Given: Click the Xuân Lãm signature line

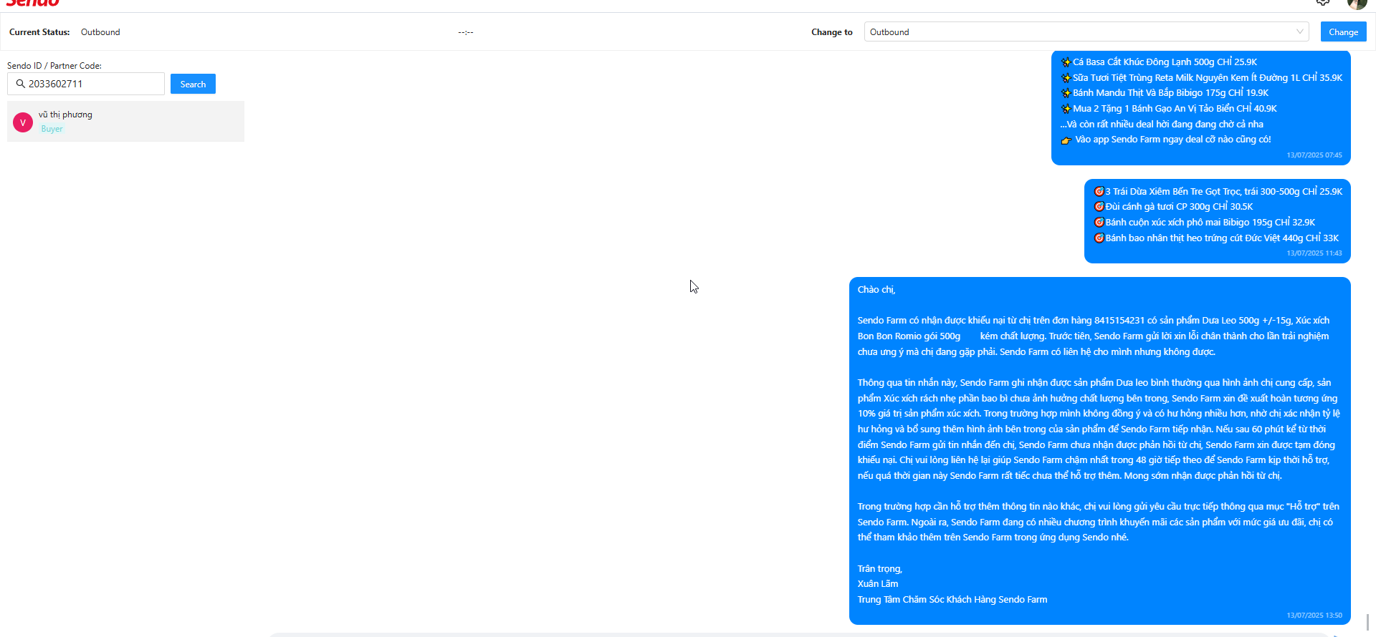Looking at the screenshot, I should coord(878,584).
